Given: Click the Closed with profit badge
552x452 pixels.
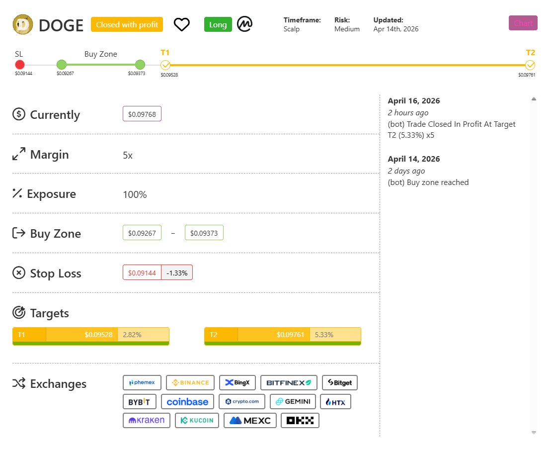Looking at the screenshot, I should pos(127,24).
